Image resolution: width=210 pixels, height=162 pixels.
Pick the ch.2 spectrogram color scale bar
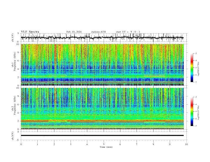click(x=192, y=111)
